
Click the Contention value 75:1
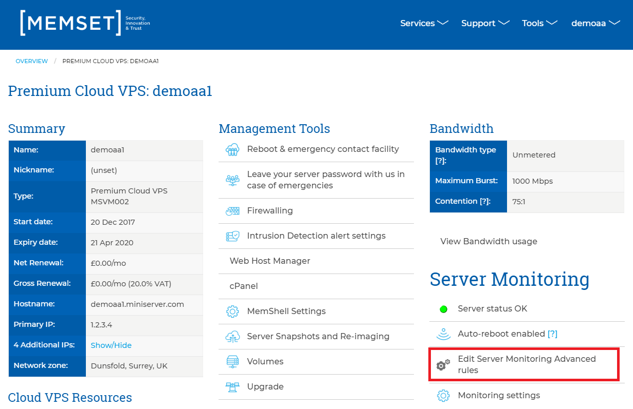click(x=519, y=202)
